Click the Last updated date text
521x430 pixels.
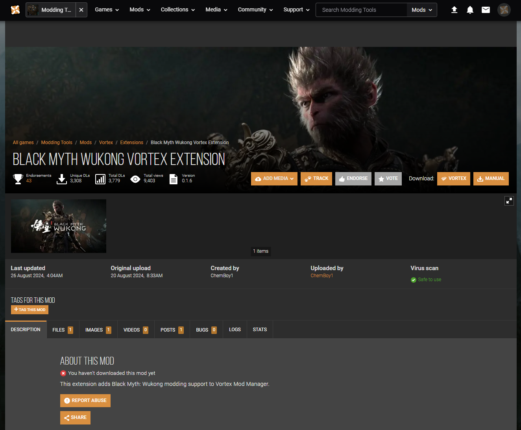(37, 276)
